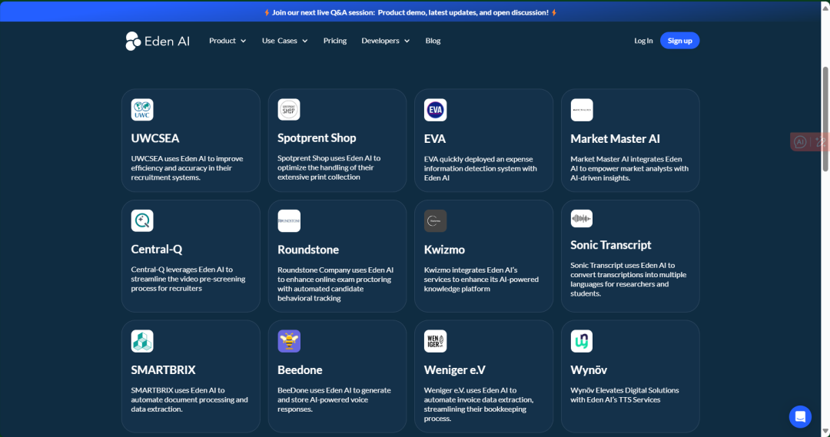Click the BeeDone voice responses description
The image size is (830, 437).
(334, 399)
